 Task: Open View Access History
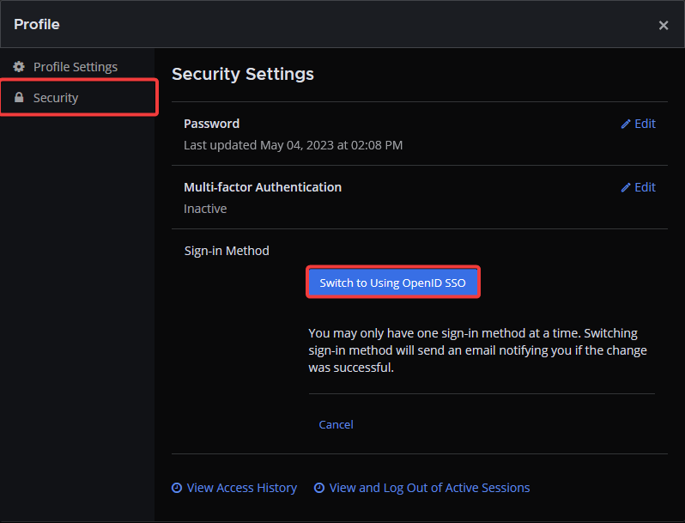tap(234, 488)
